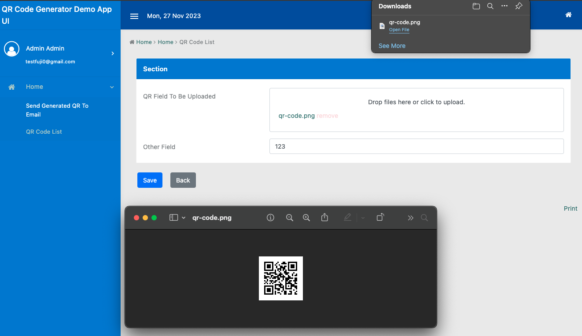This screenshot has width=582, height=336.
Task: Pin the Downloads panel
Action: 519,6
